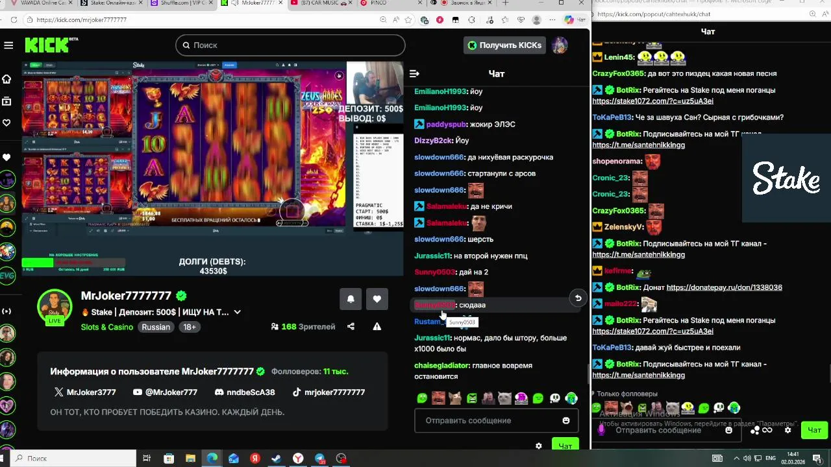Toggle follow heart button for MrJoker7777777
The height and width of the screenshot is (467, 831).
pyautogui.click(x=377, y=299)
